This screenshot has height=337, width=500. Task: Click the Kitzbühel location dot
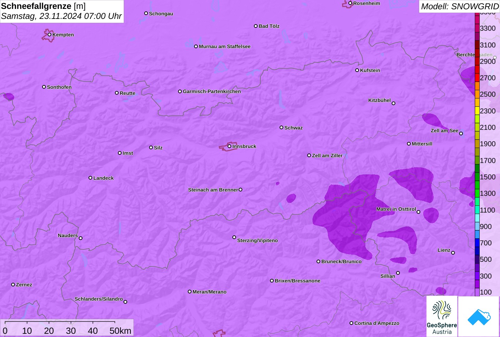tap(394, 103)
